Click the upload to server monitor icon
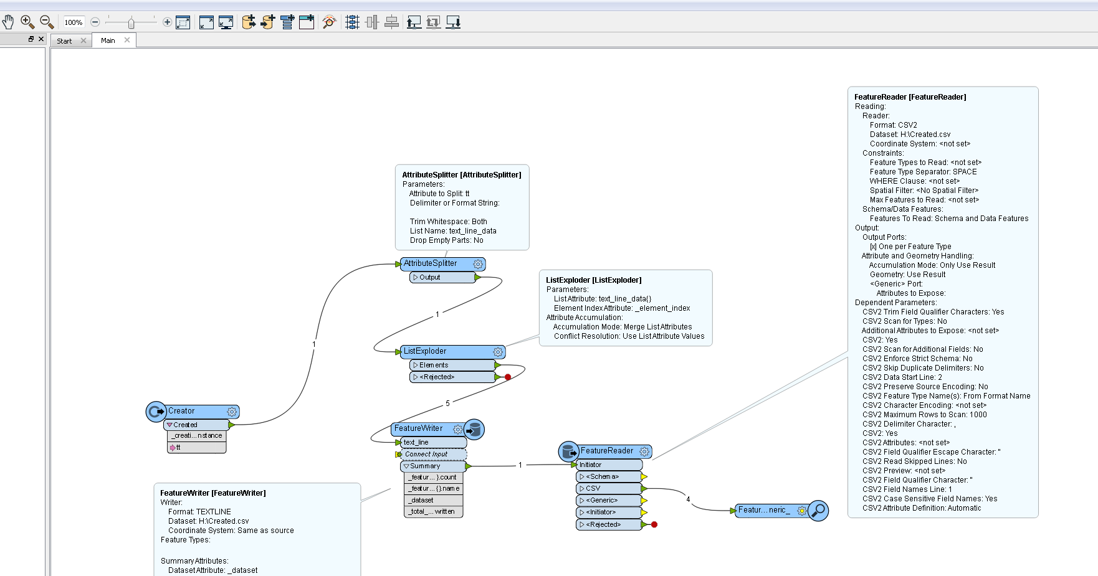Viewport: 1098px width, 576px height. (414, 22)
